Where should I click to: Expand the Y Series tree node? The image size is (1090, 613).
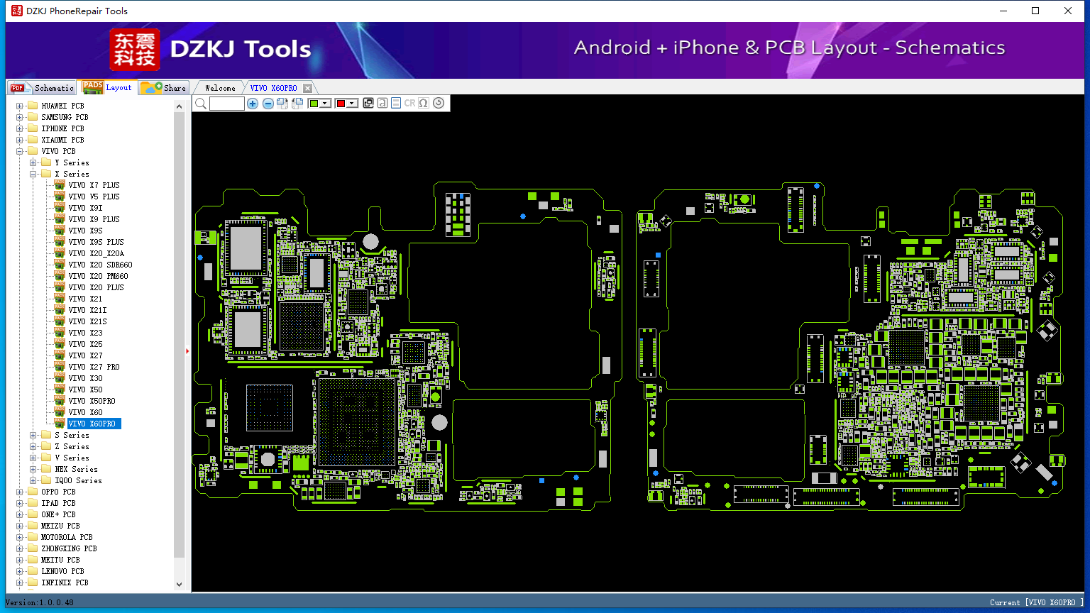[x=33, y=162]
